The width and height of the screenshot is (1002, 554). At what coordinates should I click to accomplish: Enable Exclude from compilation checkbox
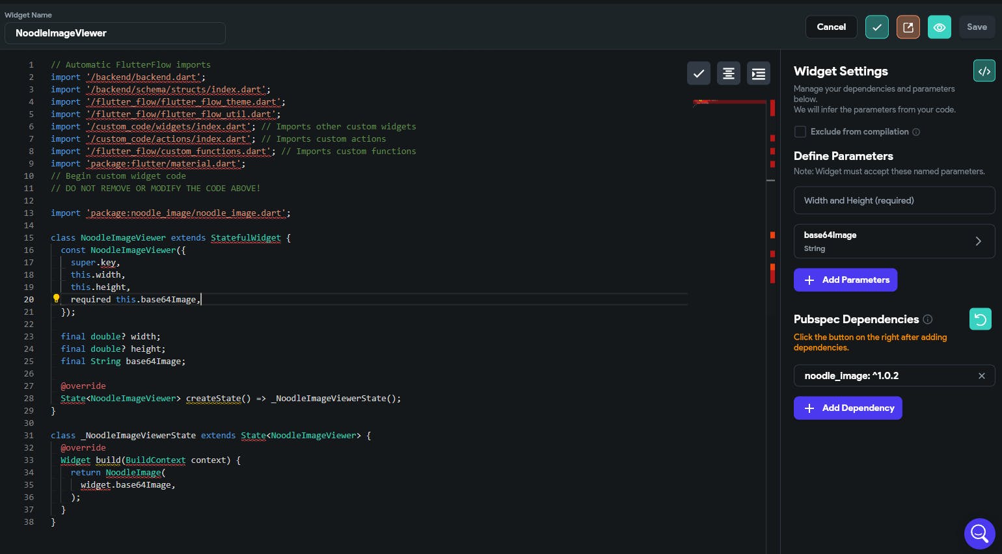pyautogui.click(x=800, y=132)
